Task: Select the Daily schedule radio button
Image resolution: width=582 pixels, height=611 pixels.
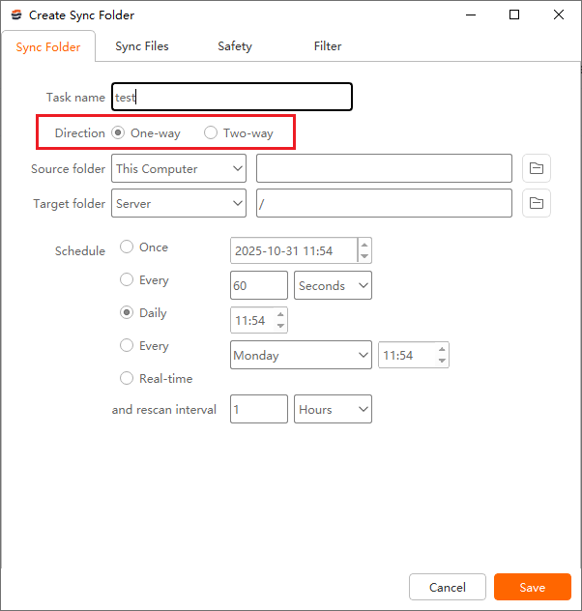Action: [127, 312]
